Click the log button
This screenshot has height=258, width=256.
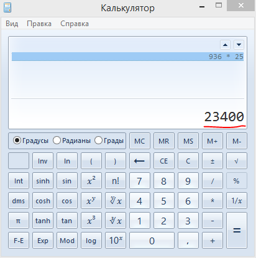[x=91, y=241]
